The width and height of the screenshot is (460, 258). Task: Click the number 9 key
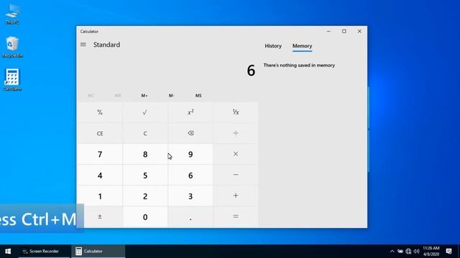pos(190,154)
